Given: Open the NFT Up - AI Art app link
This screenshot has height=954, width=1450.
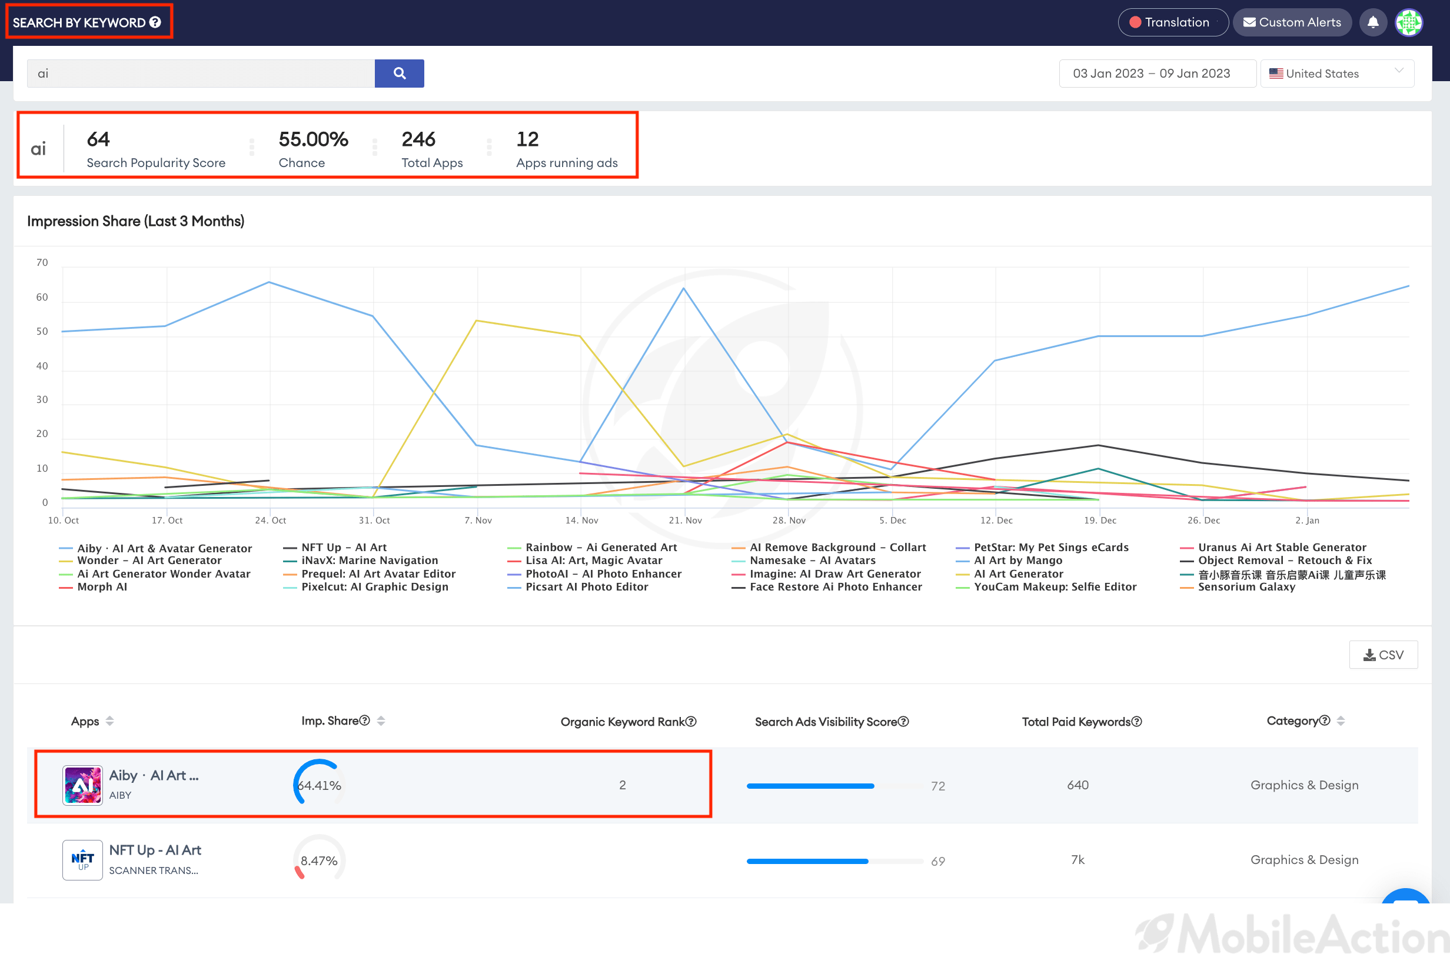Looking at the screenshot, I should click(x=155, y=850).
